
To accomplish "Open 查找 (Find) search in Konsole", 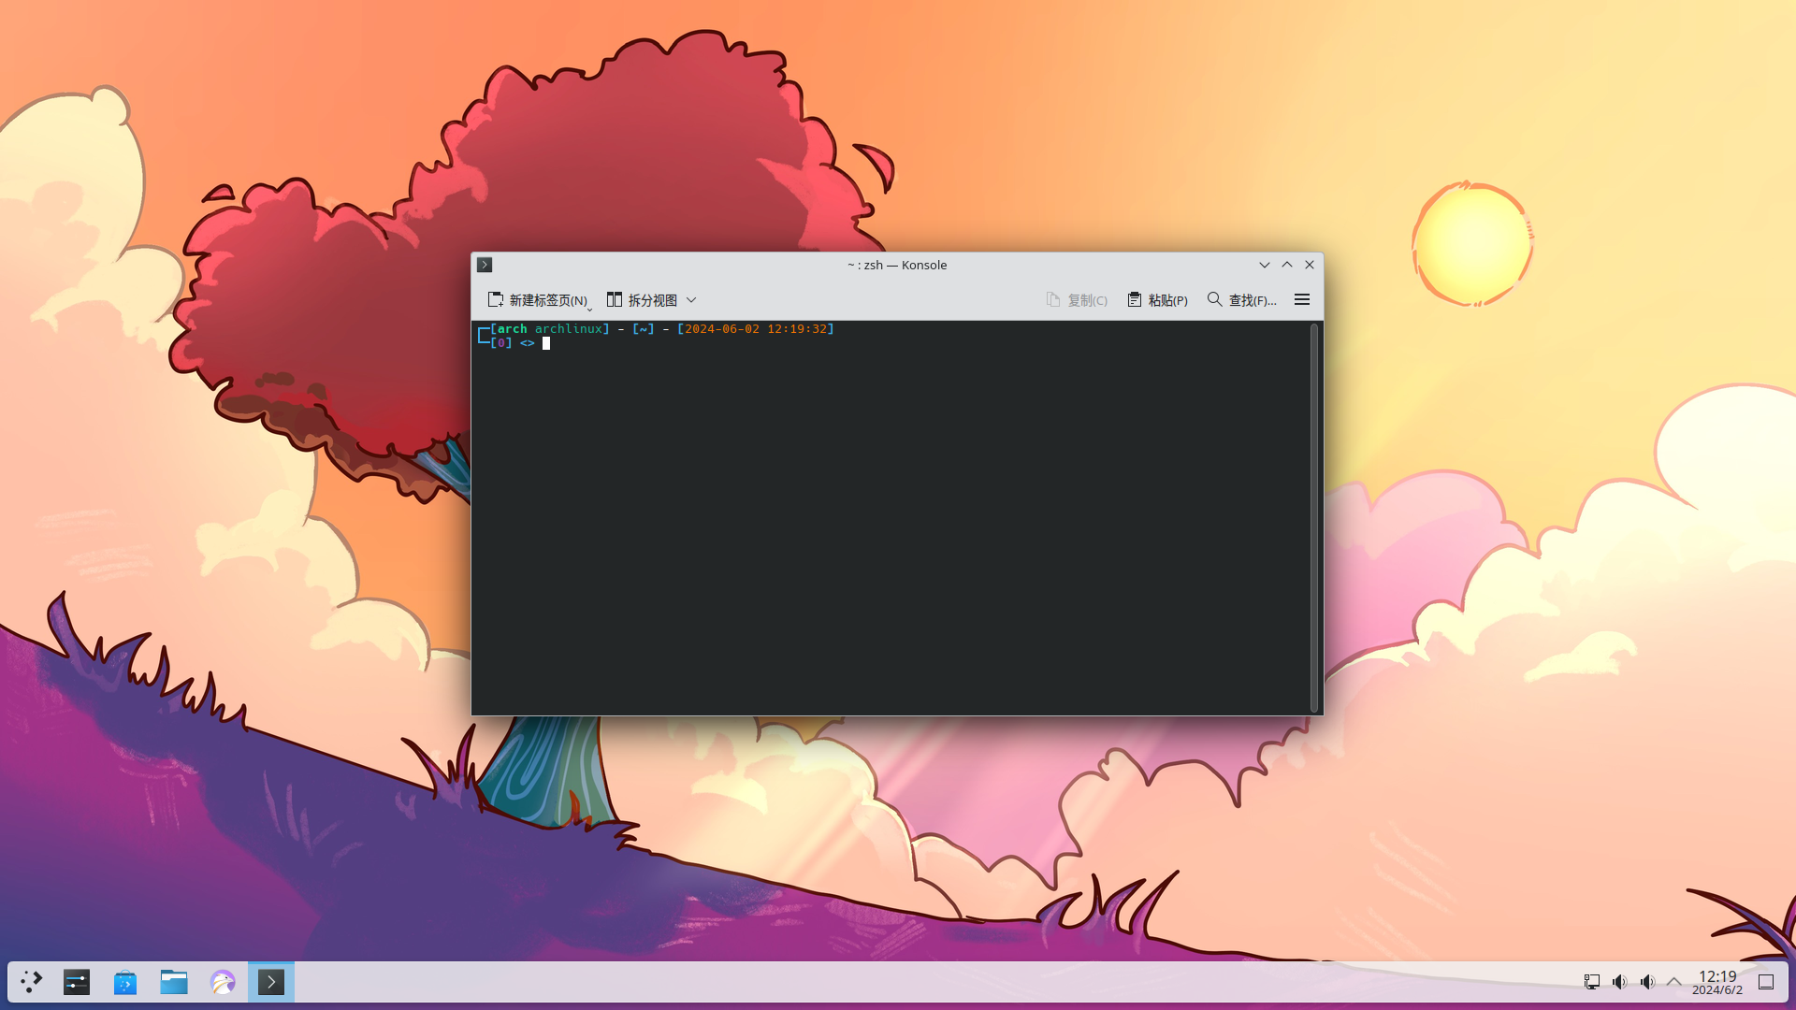I will 1241,300.
